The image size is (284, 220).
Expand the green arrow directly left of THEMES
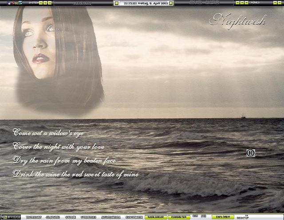247,3
